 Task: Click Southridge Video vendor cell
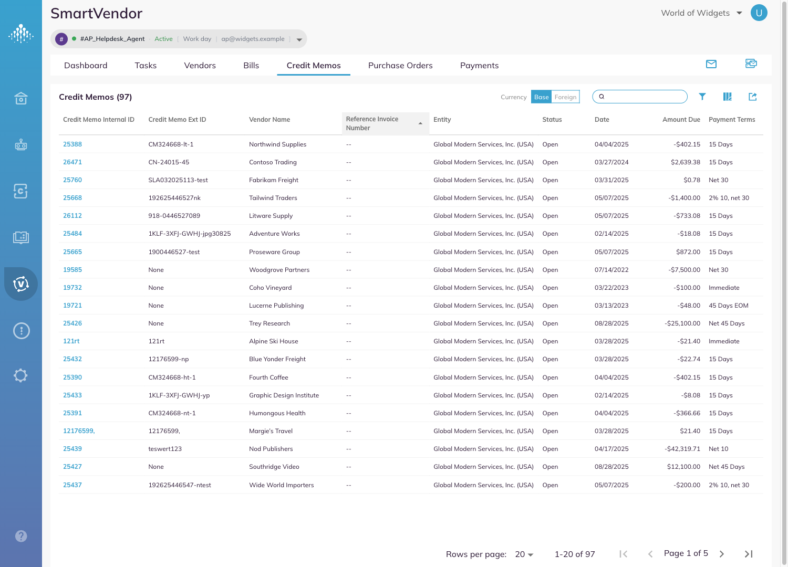274,467
